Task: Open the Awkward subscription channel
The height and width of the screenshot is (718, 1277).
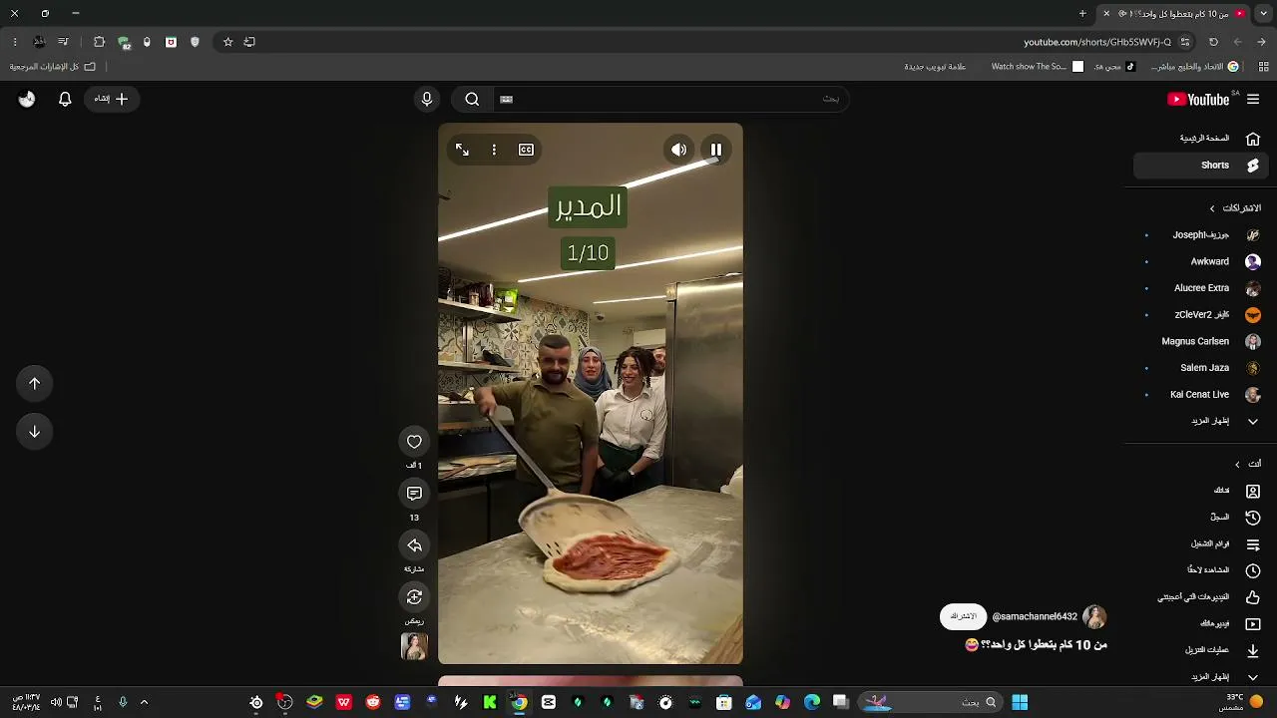Action: pos(1201,261)
